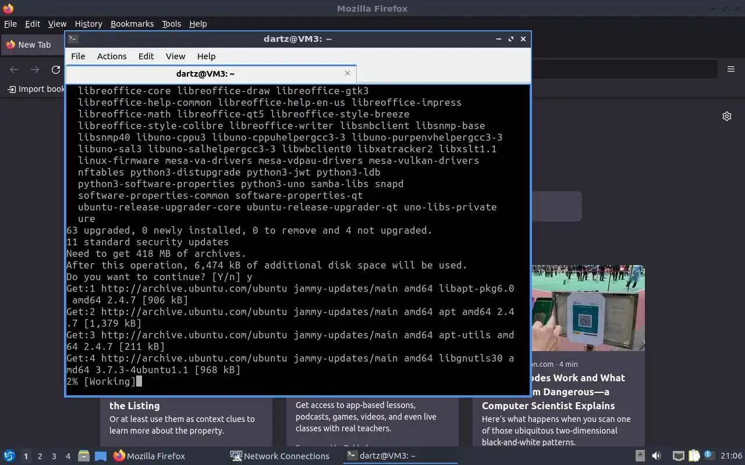
Task: Click 'Do you want to continue? [Y/n] y' line
Action: [159, 277]
